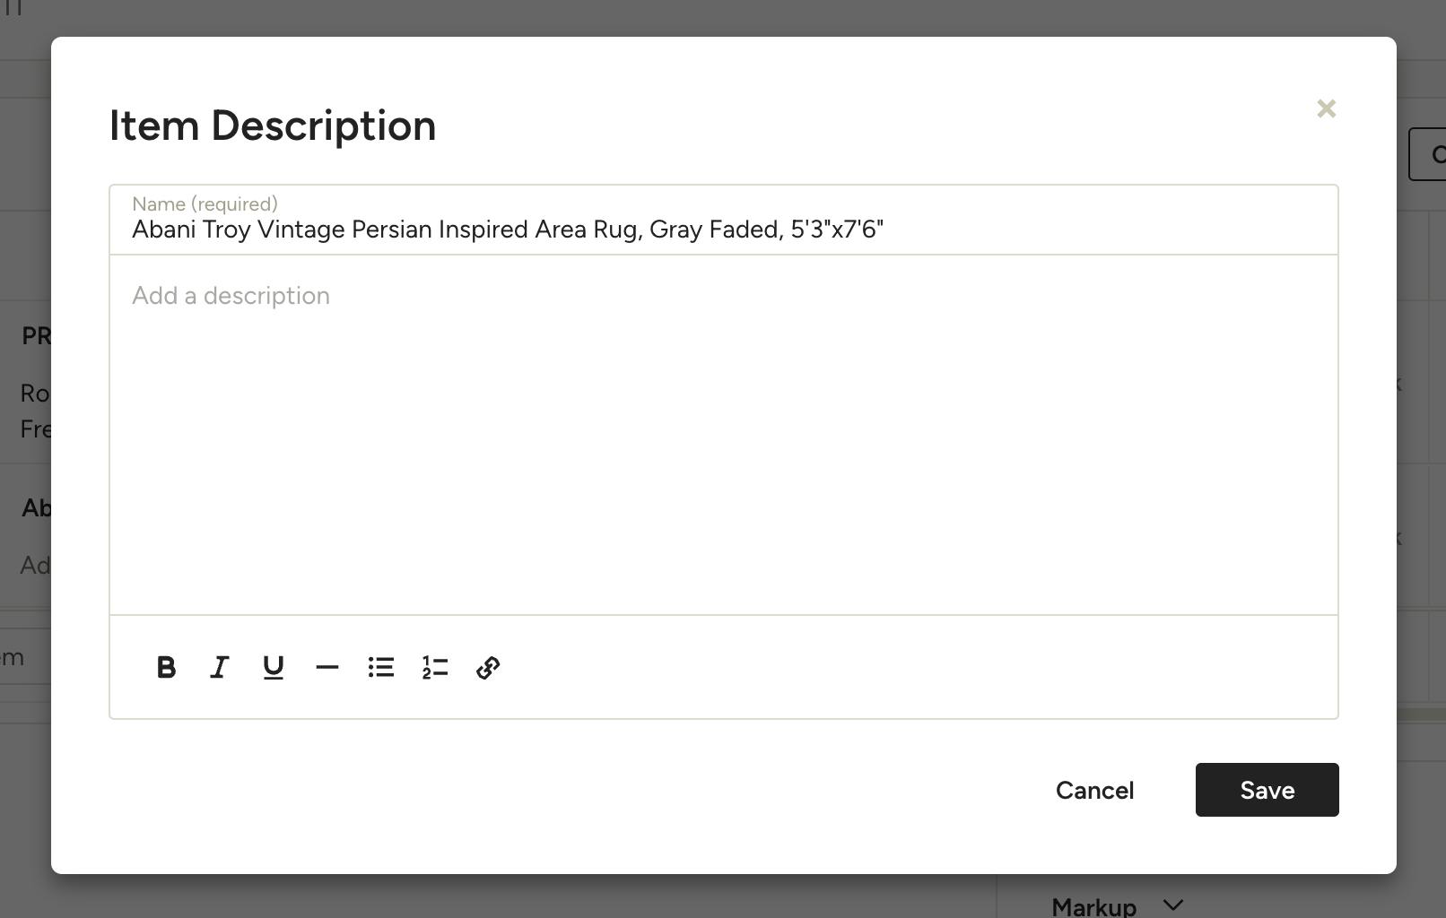Toggle bold on the description text

pos(166,667)
